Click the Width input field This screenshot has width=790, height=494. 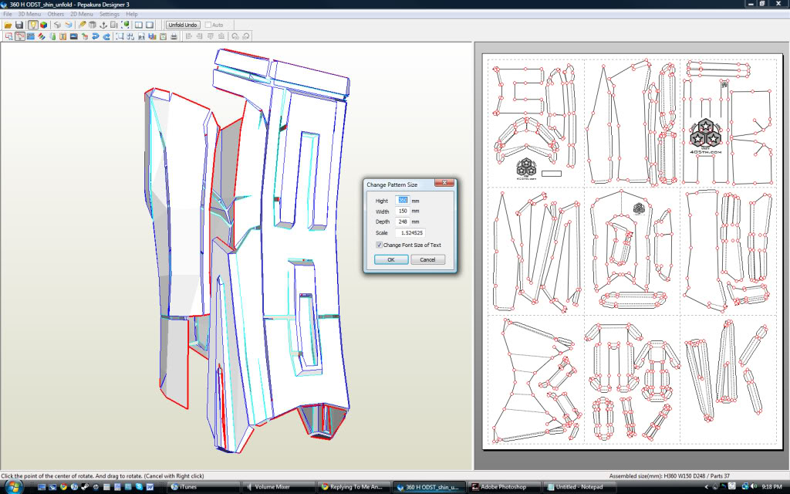402,211
